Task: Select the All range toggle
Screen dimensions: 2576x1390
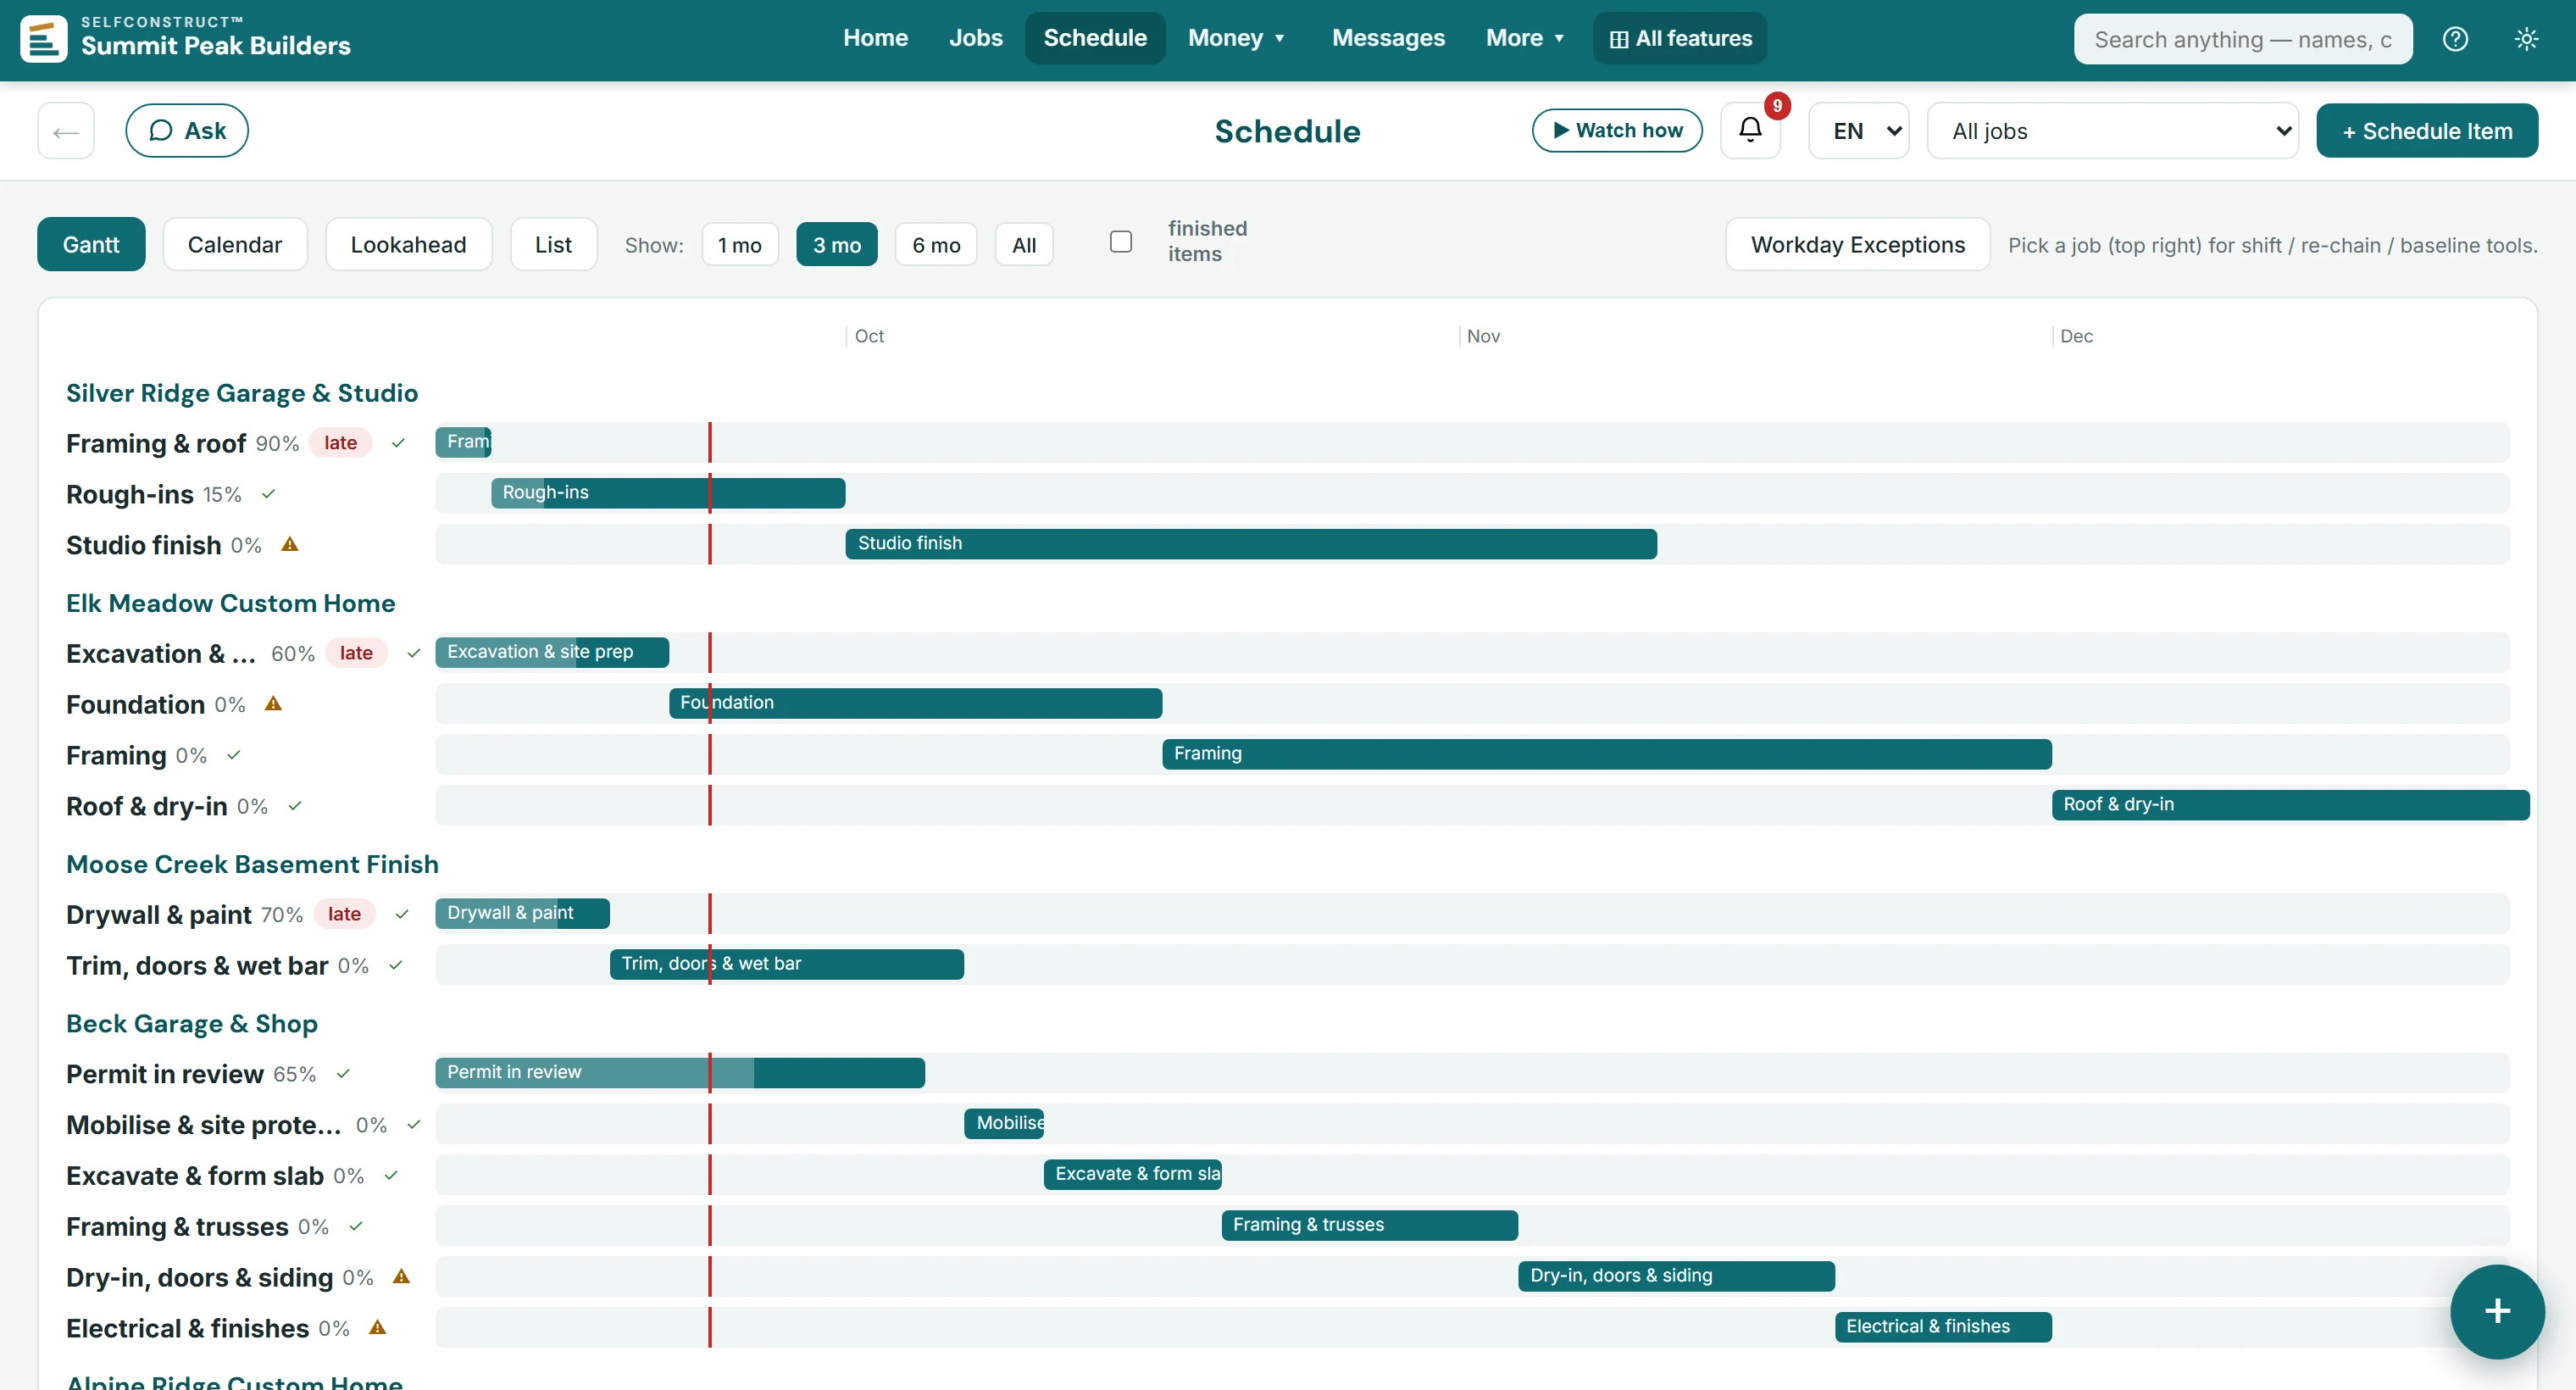Action: click(x=1024, y=245)
